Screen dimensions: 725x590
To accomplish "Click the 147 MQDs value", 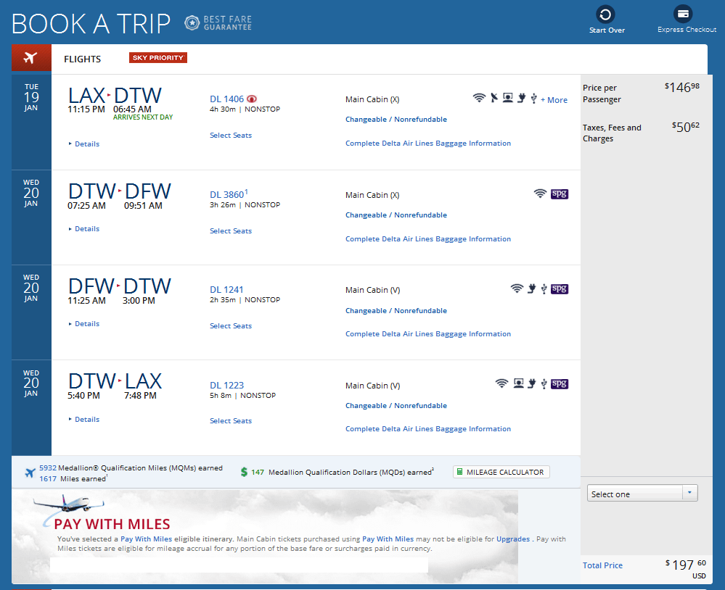I will (x=258, y=473).
